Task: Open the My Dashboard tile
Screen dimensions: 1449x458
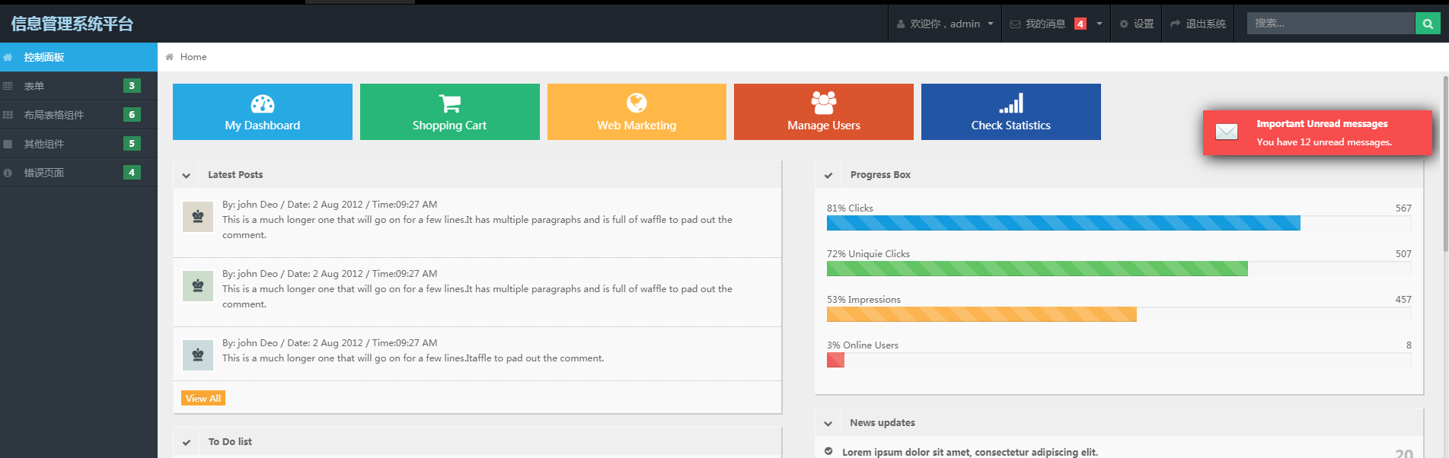Action: (263, 112)
